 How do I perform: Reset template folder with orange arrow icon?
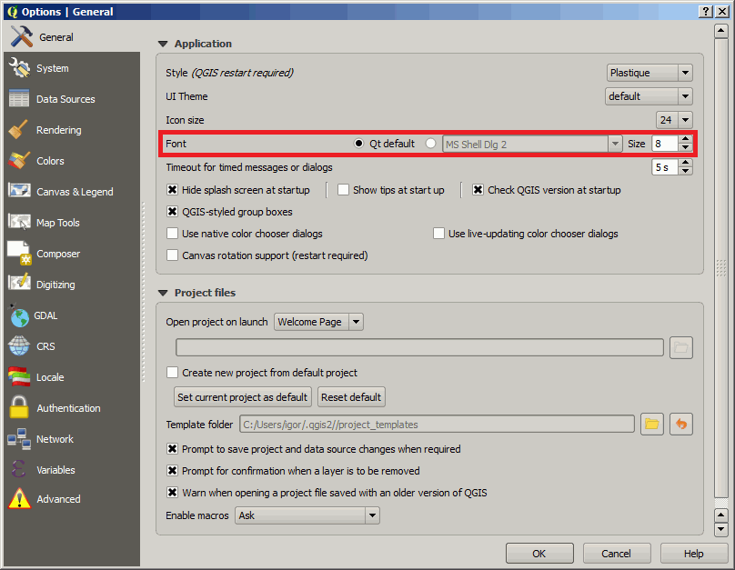[x=681, y=424]
